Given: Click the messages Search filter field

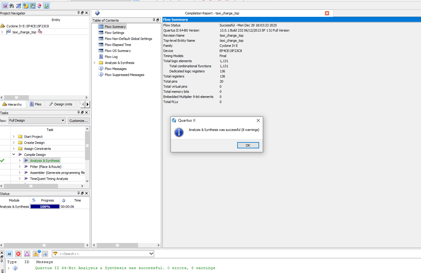Looking at the screenshot, I should click(103, 254).
